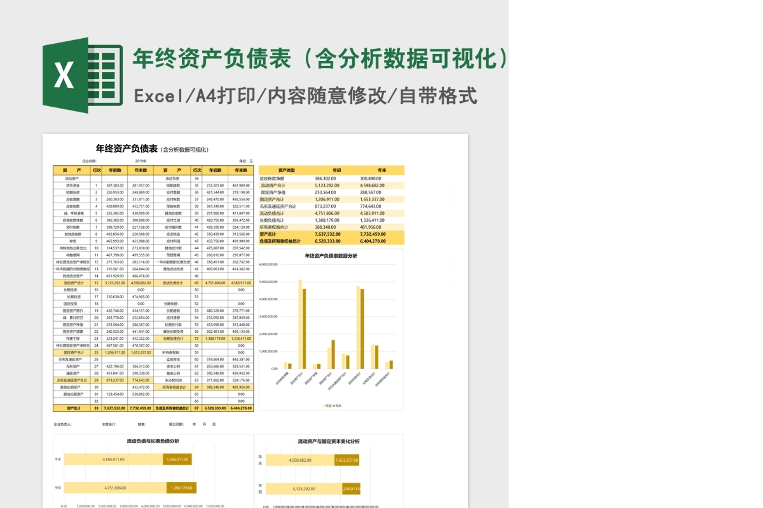This screenshot has width=763, height=508.
Task: Click cell value 433,098.00
Action: (x=216, y=324)
